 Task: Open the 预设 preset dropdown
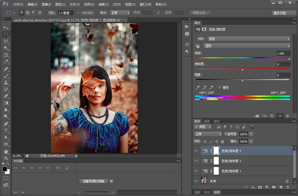coord(248,39)
